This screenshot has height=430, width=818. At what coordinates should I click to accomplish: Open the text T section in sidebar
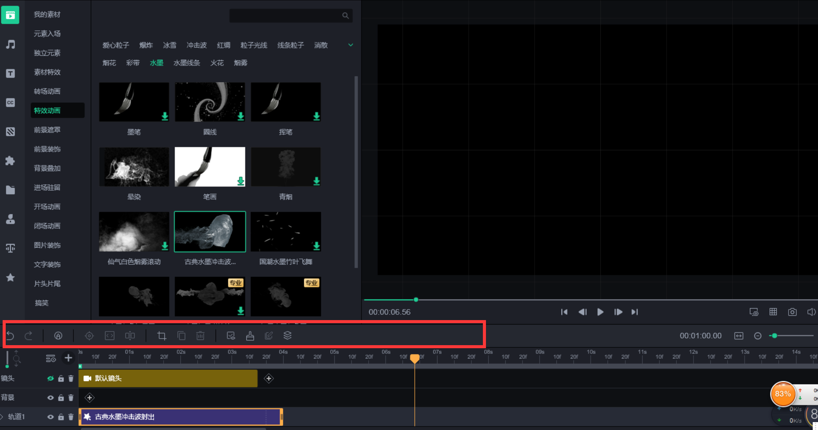[x=11, y=73]
